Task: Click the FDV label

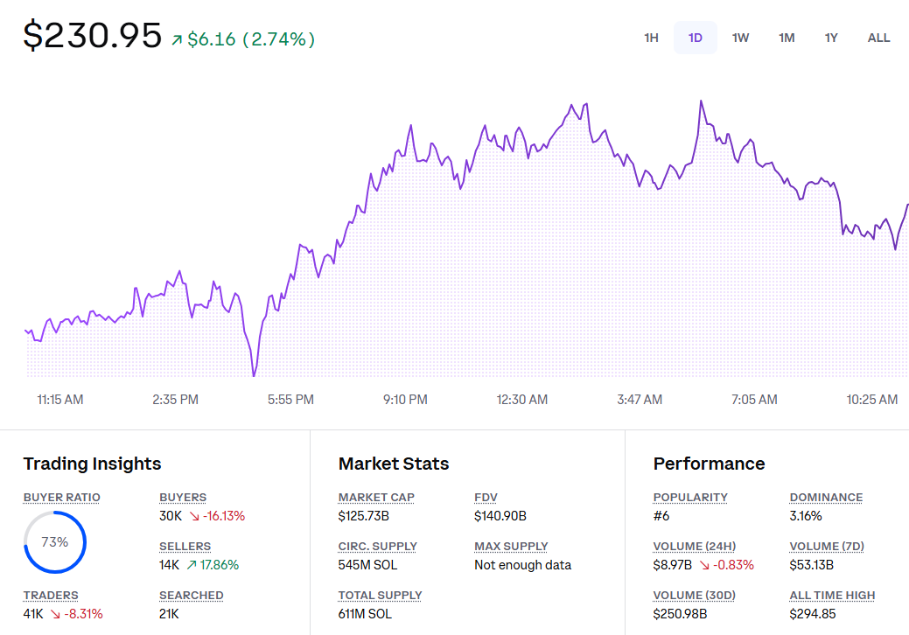Action: (486, 497)
